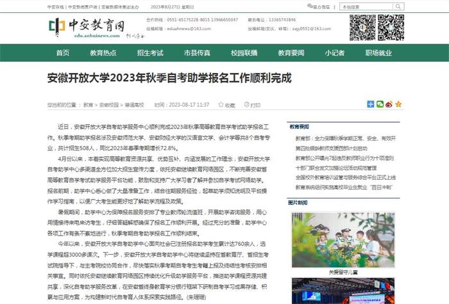Open sidebar news starting with 十部门联合发文
The width and height of the screenshot is (449, 304).
336,168
